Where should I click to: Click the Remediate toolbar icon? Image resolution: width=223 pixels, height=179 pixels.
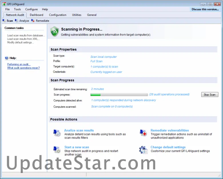tap(33, 21)
